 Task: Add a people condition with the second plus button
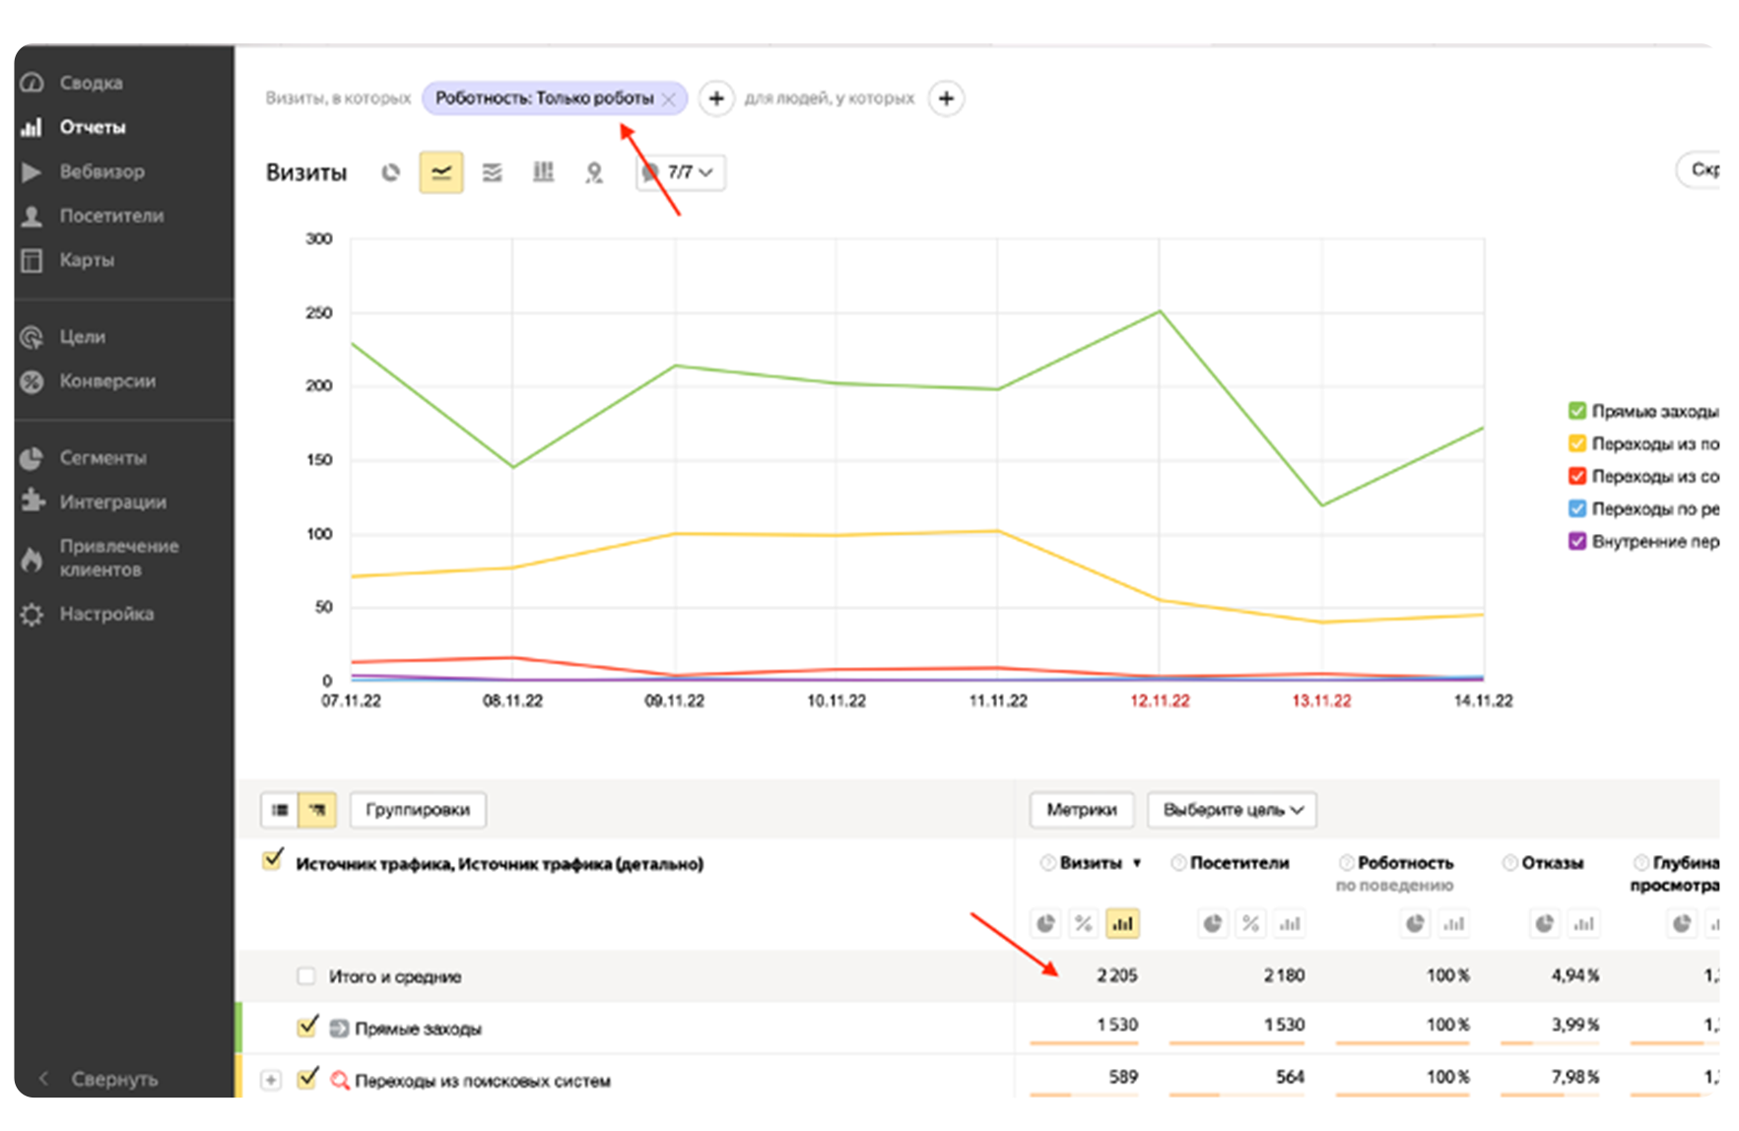pyautogui.click(x=946, y=99)
